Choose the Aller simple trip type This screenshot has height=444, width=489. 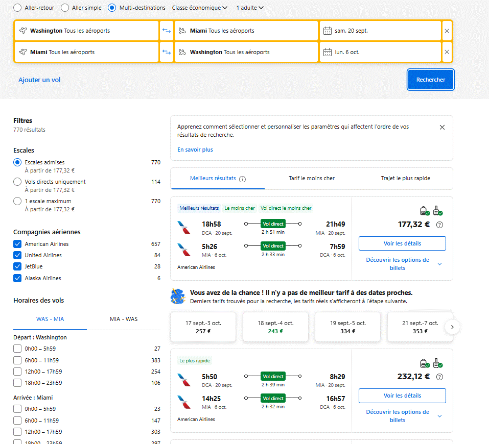[65, 8]
